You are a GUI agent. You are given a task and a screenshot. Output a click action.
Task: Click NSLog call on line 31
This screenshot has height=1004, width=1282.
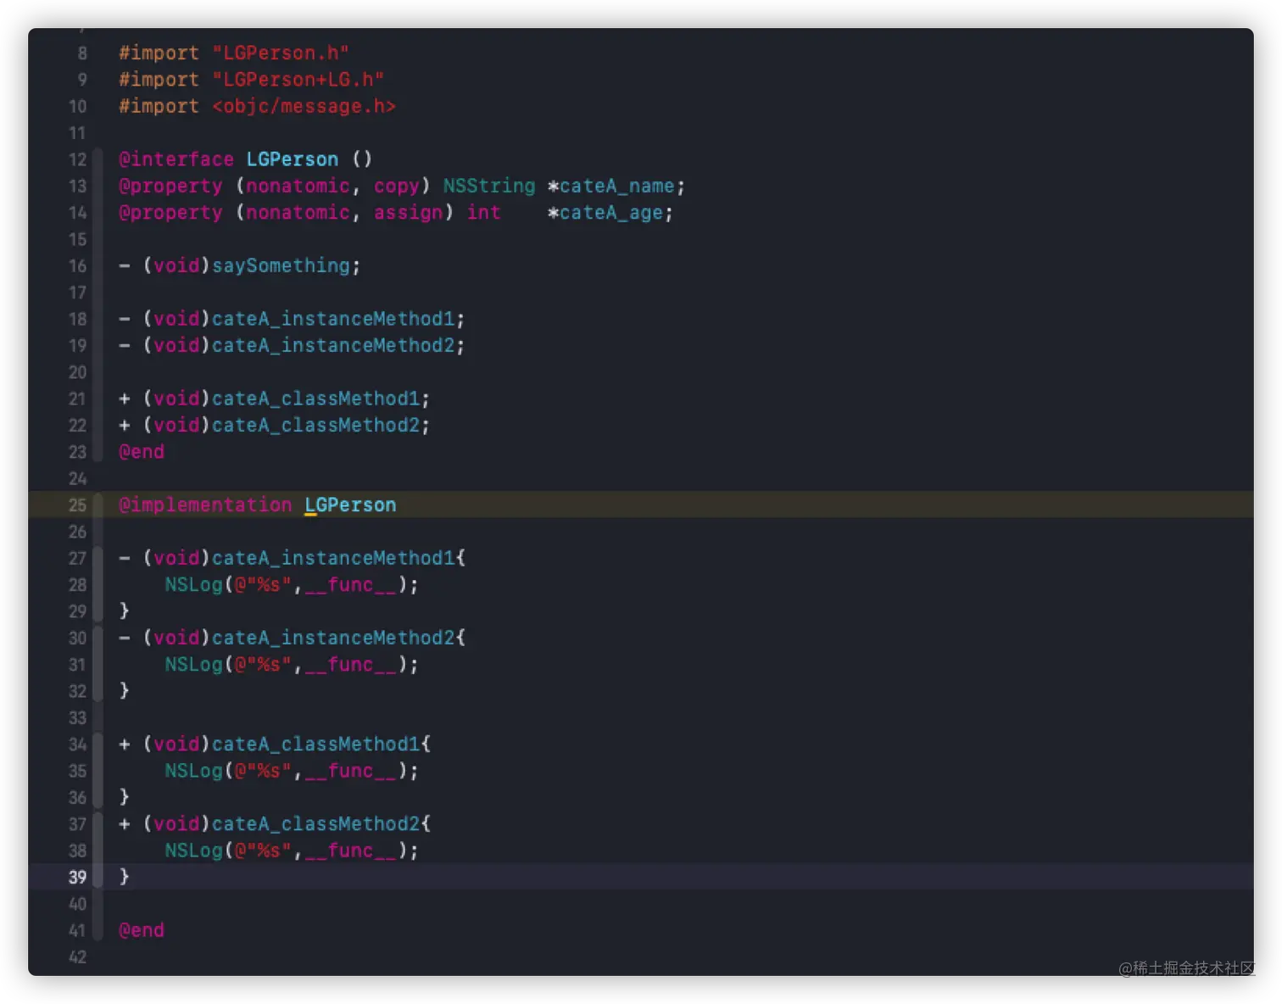193,665
